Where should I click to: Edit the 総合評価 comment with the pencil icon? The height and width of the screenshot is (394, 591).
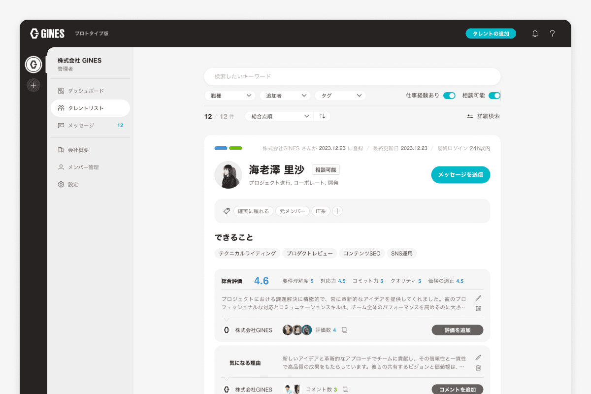(477, 297)
